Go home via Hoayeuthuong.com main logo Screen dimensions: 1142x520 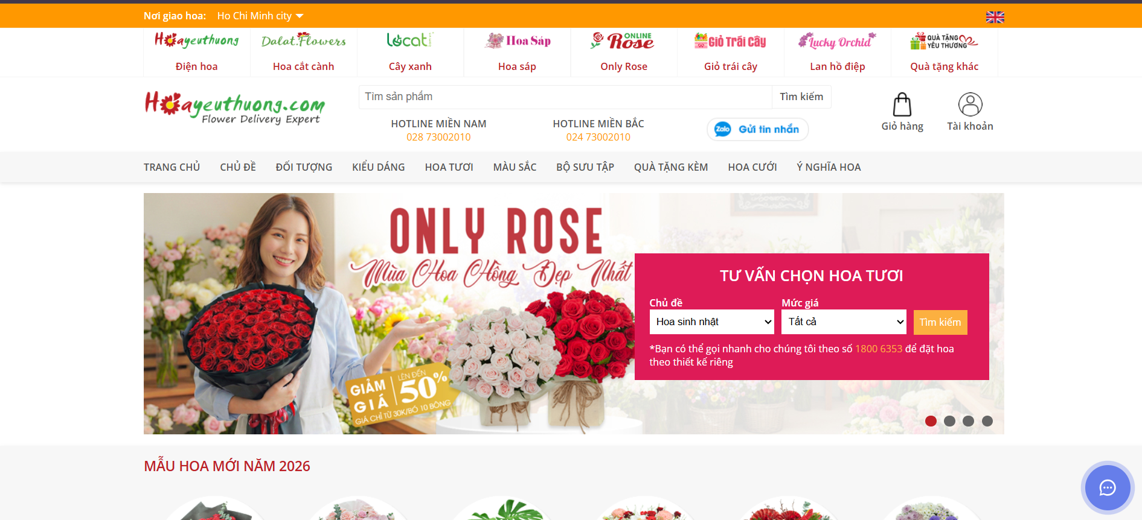point(235,107)
